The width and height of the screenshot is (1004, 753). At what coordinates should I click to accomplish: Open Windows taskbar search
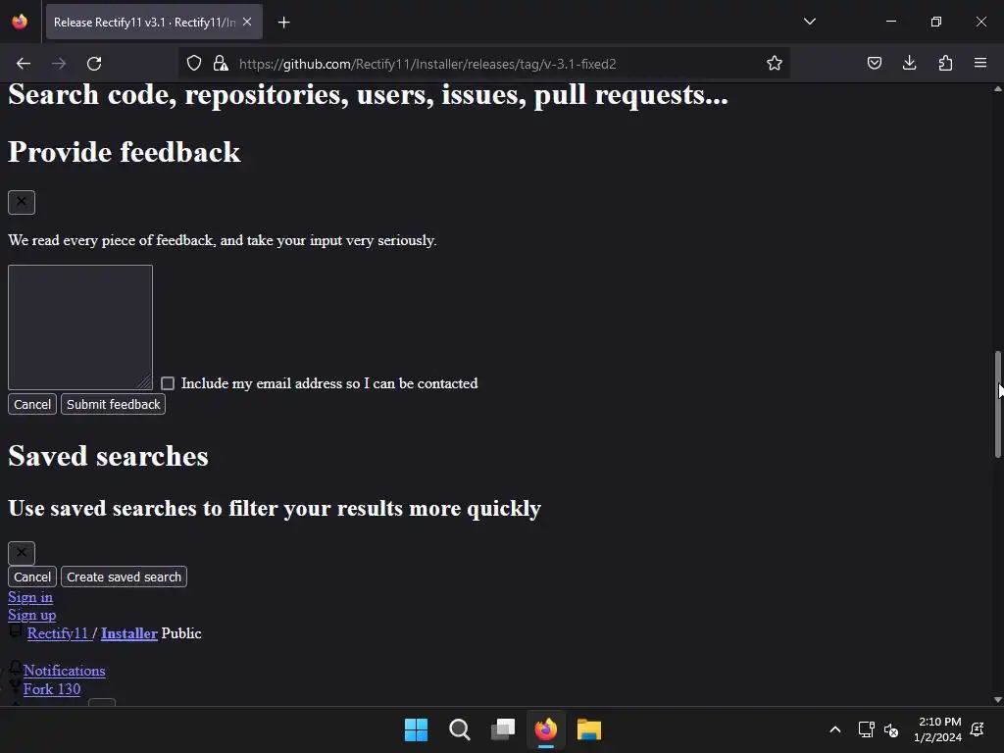(460, 729)
